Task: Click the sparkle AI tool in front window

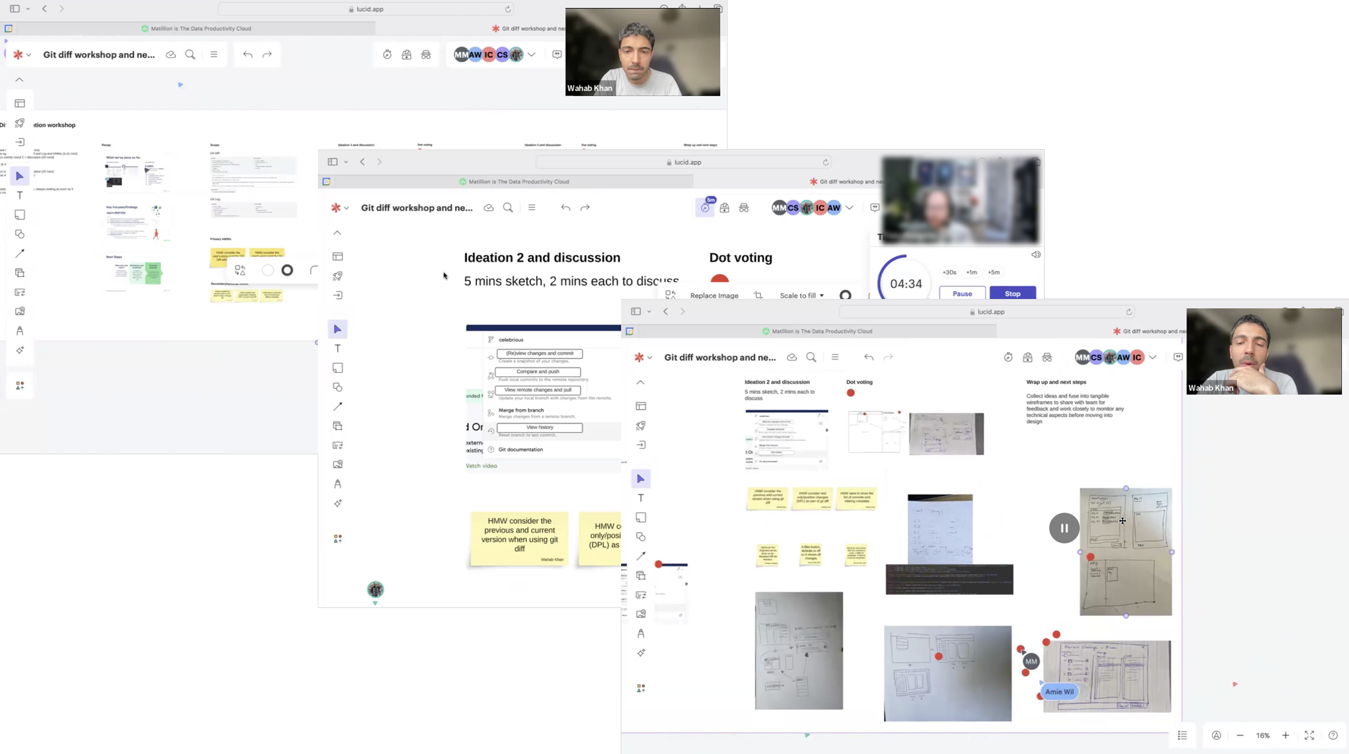Action: pos(641,653)
